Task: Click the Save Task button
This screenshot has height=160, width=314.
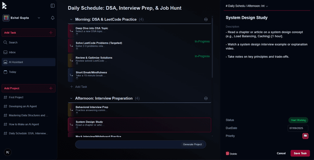Action: click(300, 153)
